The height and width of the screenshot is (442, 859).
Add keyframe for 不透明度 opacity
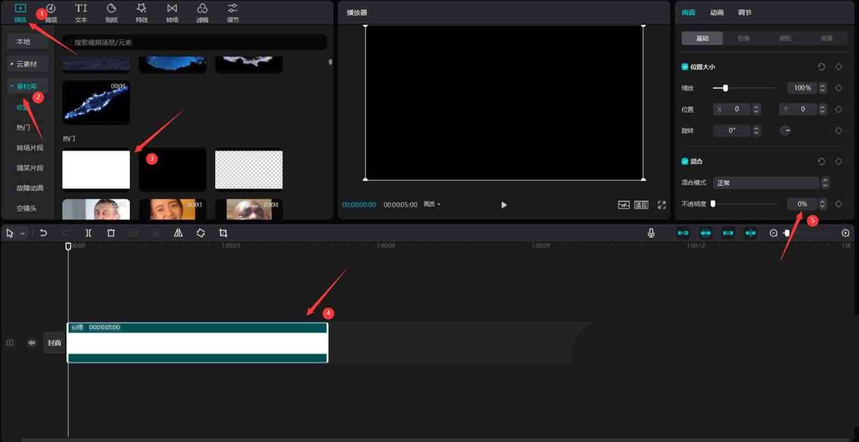[x=838, y=204]
